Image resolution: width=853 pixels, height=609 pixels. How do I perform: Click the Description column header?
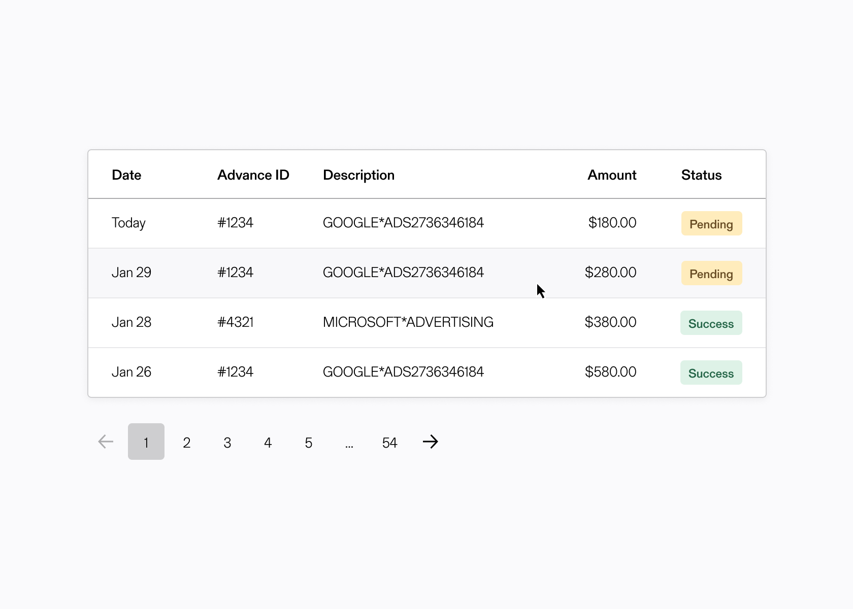[x=358, y=175]
